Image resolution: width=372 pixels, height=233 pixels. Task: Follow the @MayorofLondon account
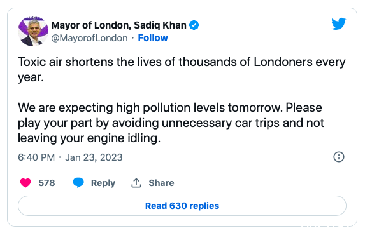153,38
